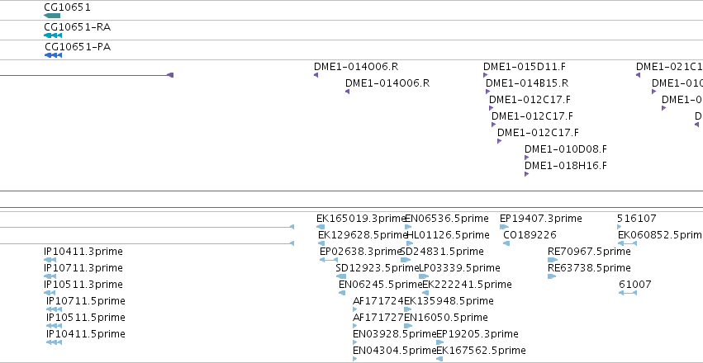703x363 pixels.
Task: Select the CG10651 gene arrow glyph
Action: pos(52,16)
